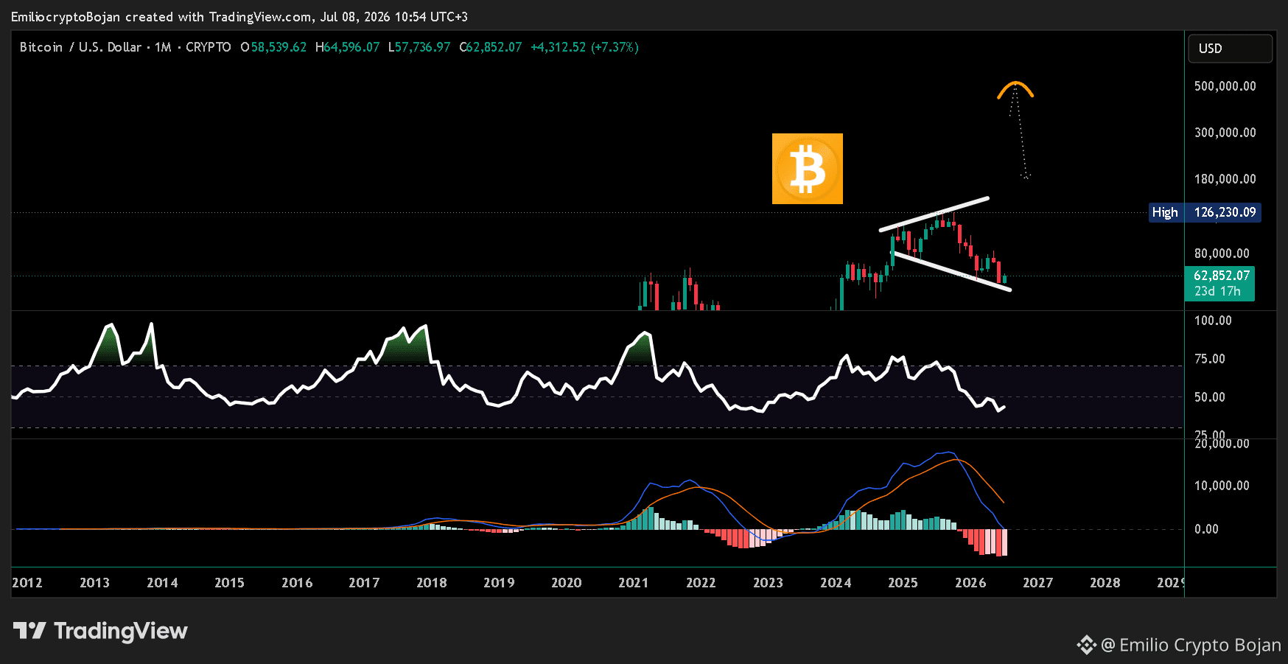The image size is (1288, 664).
Task: Click the 100.00 RSI axis label
Action: (1213, 321)
